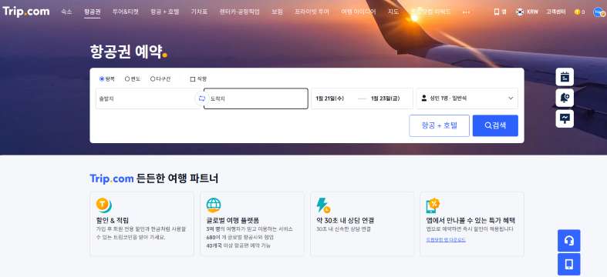The width and height of the screenshot is (607, 277).
Task: Click the 약 30초 내 상담 연결 title
Action: coord(345,221)
